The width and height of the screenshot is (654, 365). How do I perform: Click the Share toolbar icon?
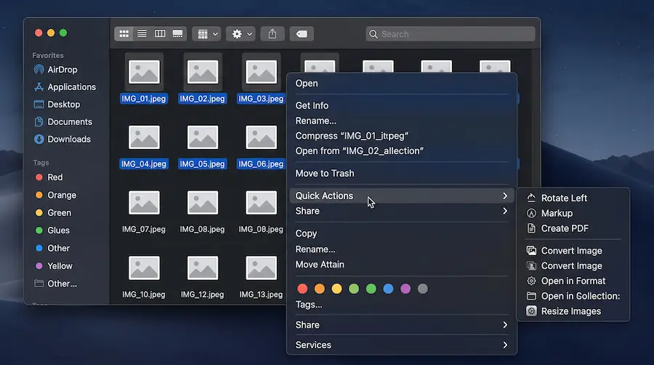[272, 33]
